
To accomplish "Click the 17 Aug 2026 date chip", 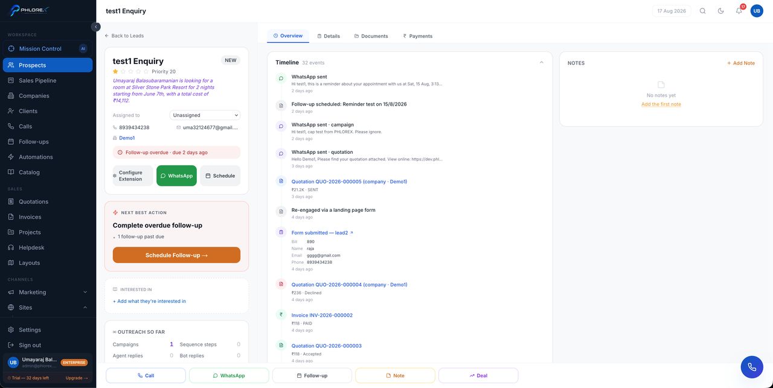I will coord(672,11).
